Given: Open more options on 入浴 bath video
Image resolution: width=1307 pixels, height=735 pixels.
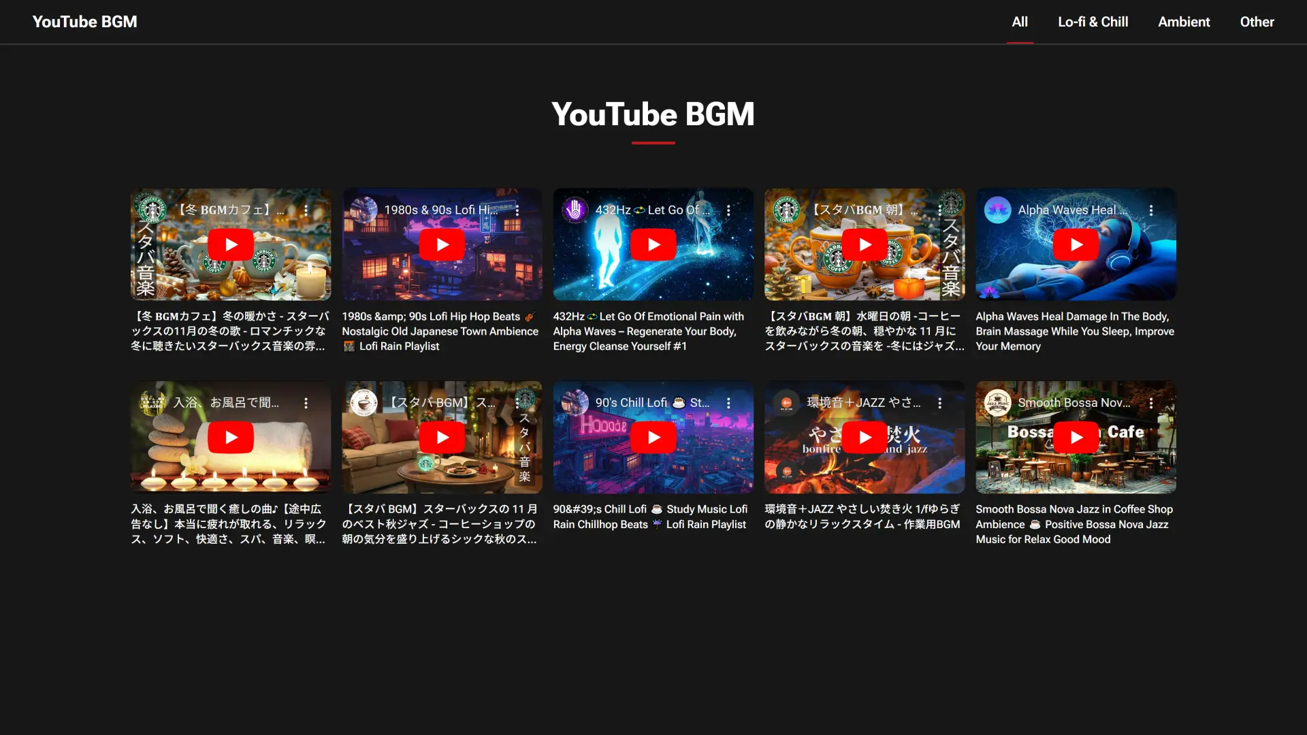Looking at the screenshot, I should [306, 403].
